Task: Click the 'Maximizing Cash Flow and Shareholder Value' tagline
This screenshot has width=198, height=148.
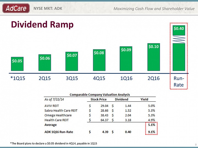Action: click(154, 9)
